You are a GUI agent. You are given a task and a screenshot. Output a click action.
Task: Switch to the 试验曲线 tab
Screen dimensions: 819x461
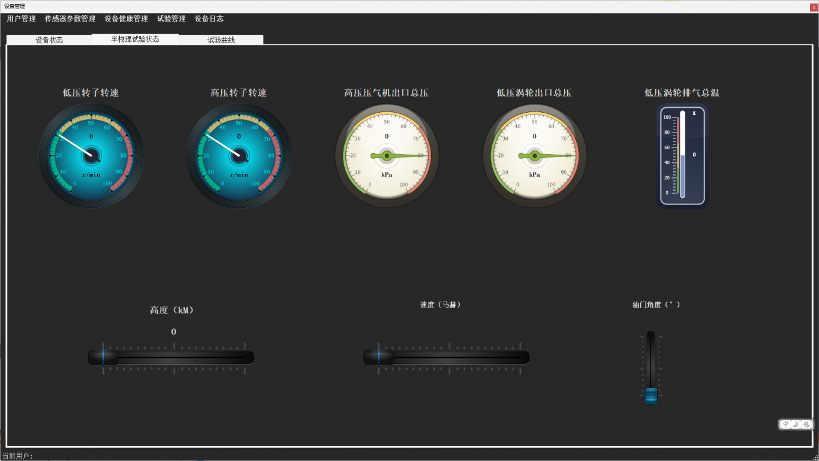point(221,40)
